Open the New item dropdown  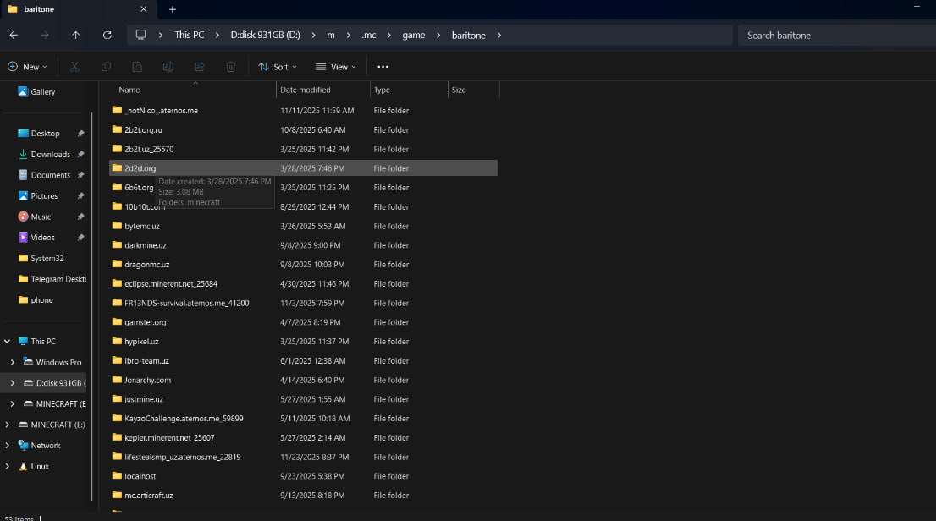click(x=27, y=67)
